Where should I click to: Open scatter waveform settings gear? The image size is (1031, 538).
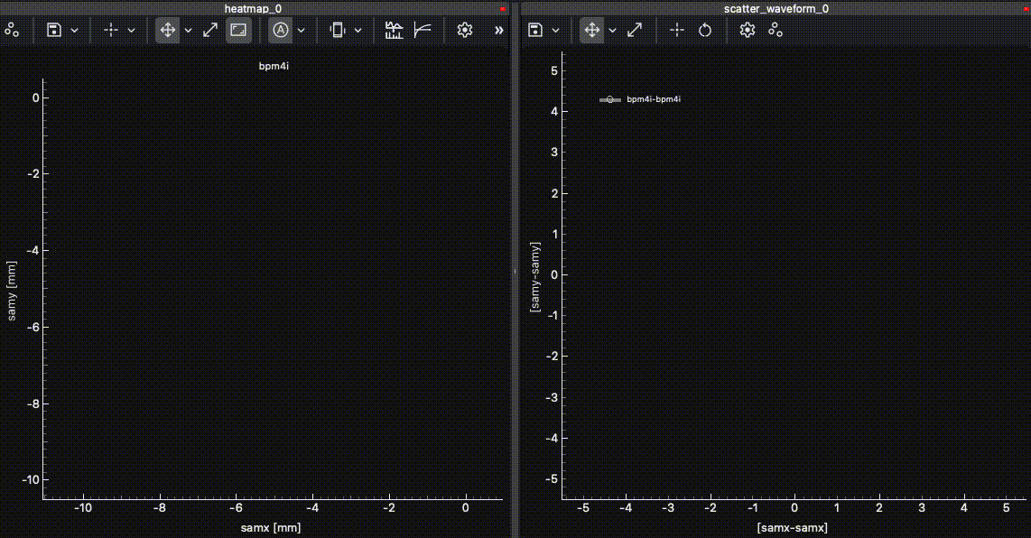(x=747, y=30)
